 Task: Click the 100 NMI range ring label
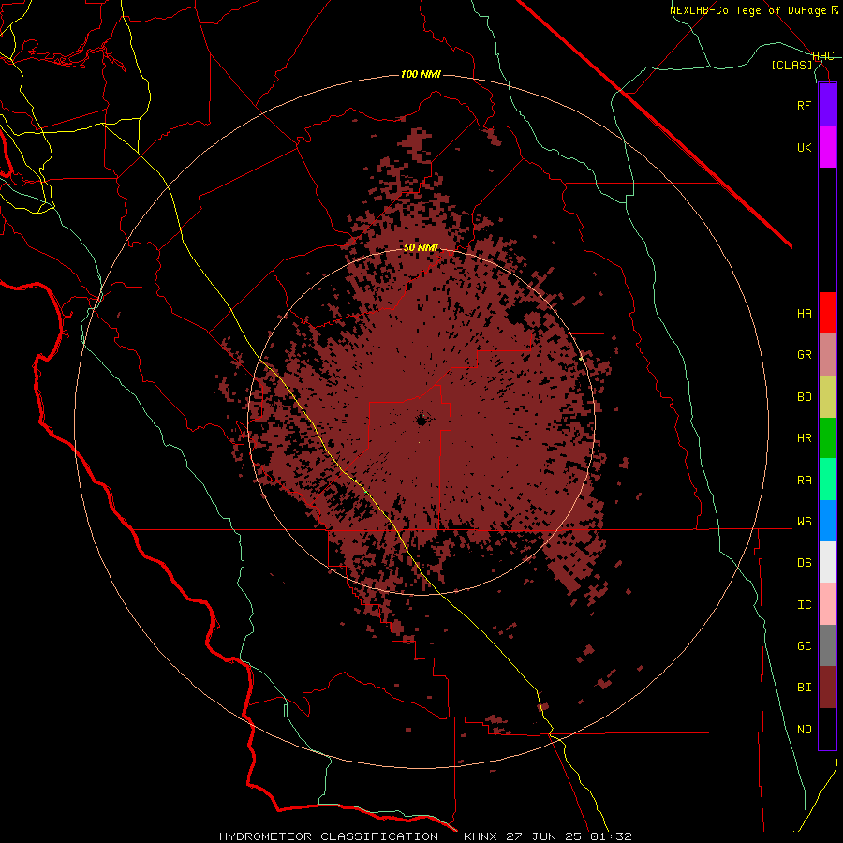pos(421,74)
